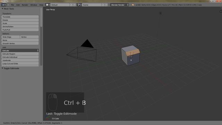Open the Extrude dropdown
The image size is (222, 125).
tap(20, 51)
